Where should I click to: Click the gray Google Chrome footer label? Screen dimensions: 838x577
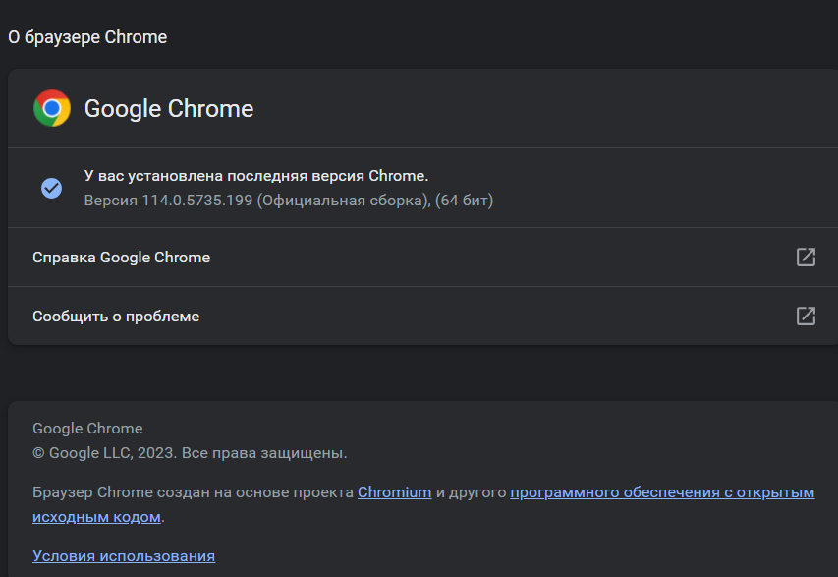pyautogui.click(x=87, y=429)
